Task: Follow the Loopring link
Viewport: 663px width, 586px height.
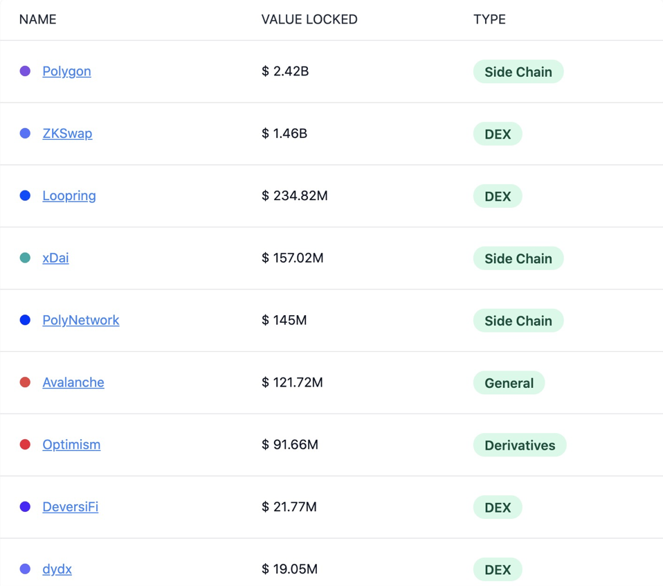Action: [69, 196]
